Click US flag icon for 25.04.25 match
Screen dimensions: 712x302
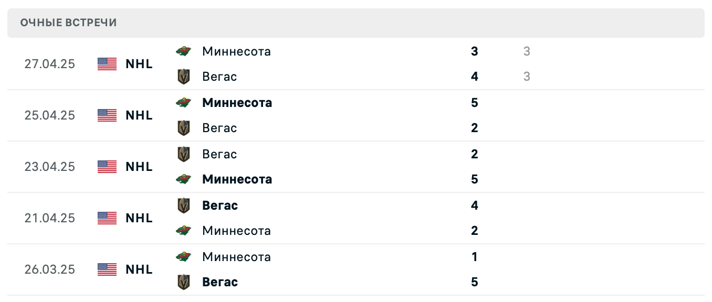click(x=107, y=115)
